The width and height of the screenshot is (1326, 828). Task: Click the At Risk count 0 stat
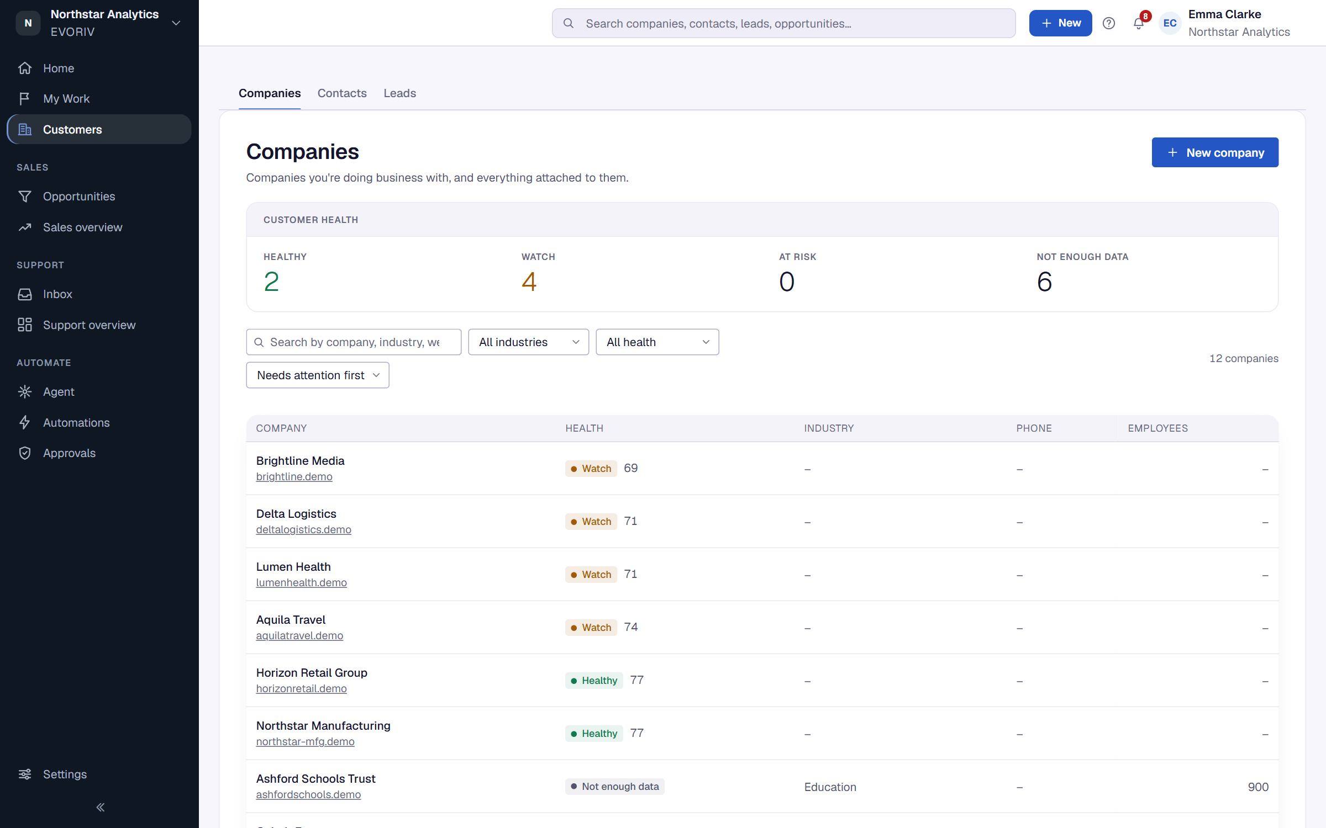point(787,282)
